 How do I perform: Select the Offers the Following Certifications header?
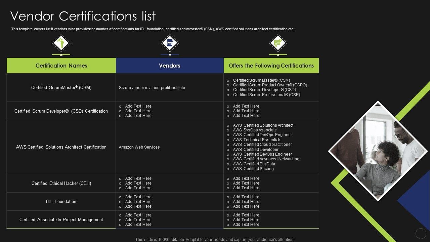tap(271, 66)
